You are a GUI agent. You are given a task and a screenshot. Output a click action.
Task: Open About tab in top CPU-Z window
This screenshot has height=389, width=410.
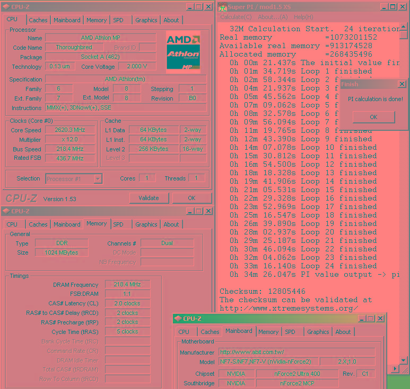[x=171, y=20]
